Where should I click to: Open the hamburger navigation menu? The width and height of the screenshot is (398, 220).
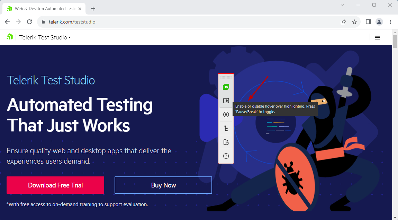click(x=377, y=38)
